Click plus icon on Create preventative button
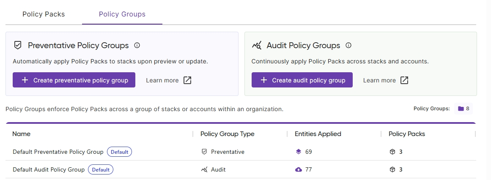Image resolution: width=491 pixels, height=180 pixels. click(25, 80)
